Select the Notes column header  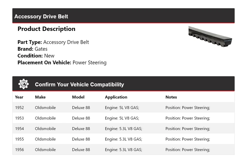[171, 97]
